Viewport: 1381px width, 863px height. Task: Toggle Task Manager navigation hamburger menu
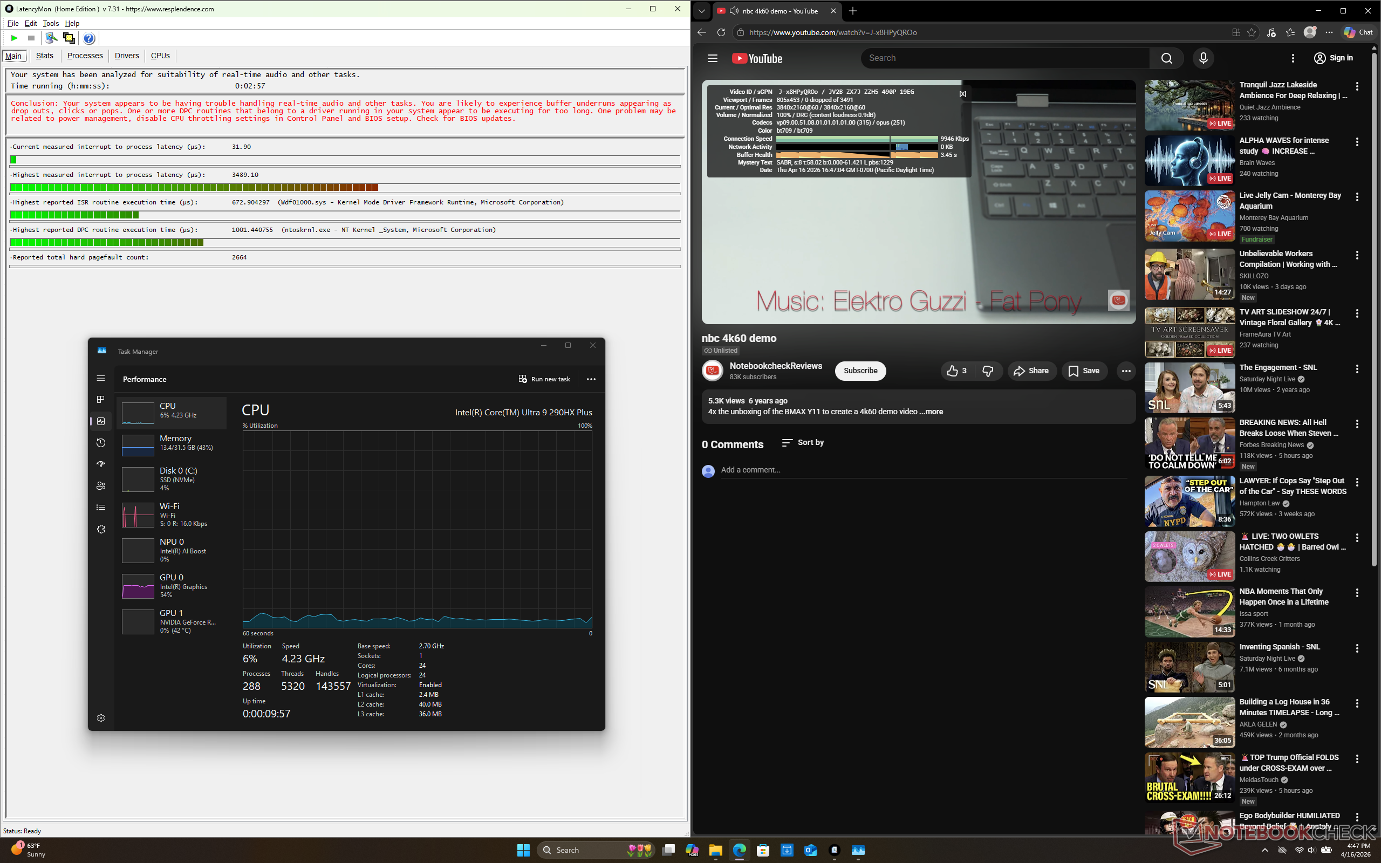tap(101, 379)
